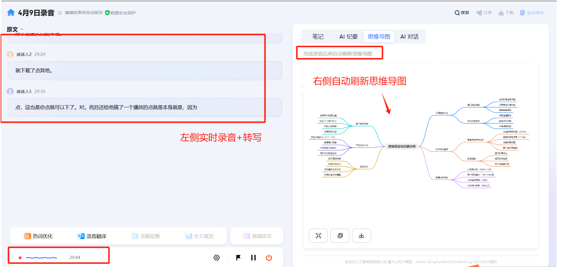Click the 全文概览 option

[199, 236]
